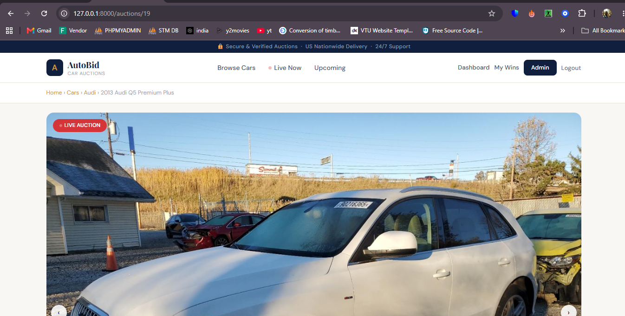Go back with the browser back arrow
This screenshot has width=625, height=316.
coord(11,13)
